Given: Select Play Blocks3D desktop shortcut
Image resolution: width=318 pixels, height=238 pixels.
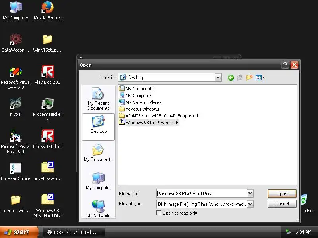Looking at the screenshot, I should [47, 75].
